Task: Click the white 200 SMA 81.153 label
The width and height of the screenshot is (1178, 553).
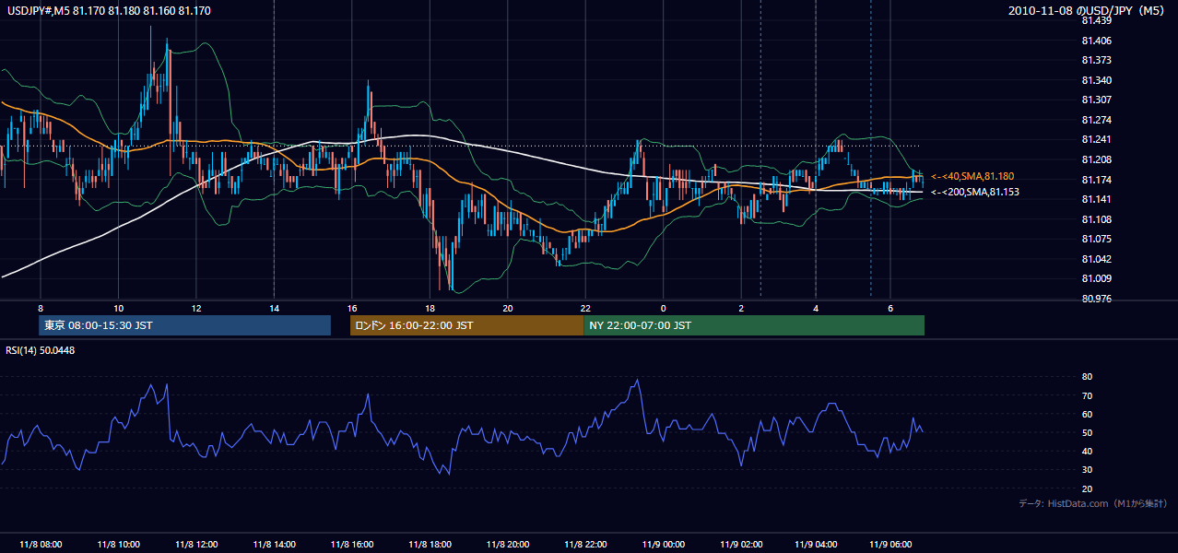Action: 975,192
